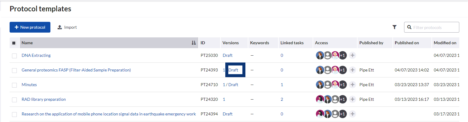Click the Versions column header
Image resolution: width=468 pixels, height=122 pixels.
pos(230,43)
